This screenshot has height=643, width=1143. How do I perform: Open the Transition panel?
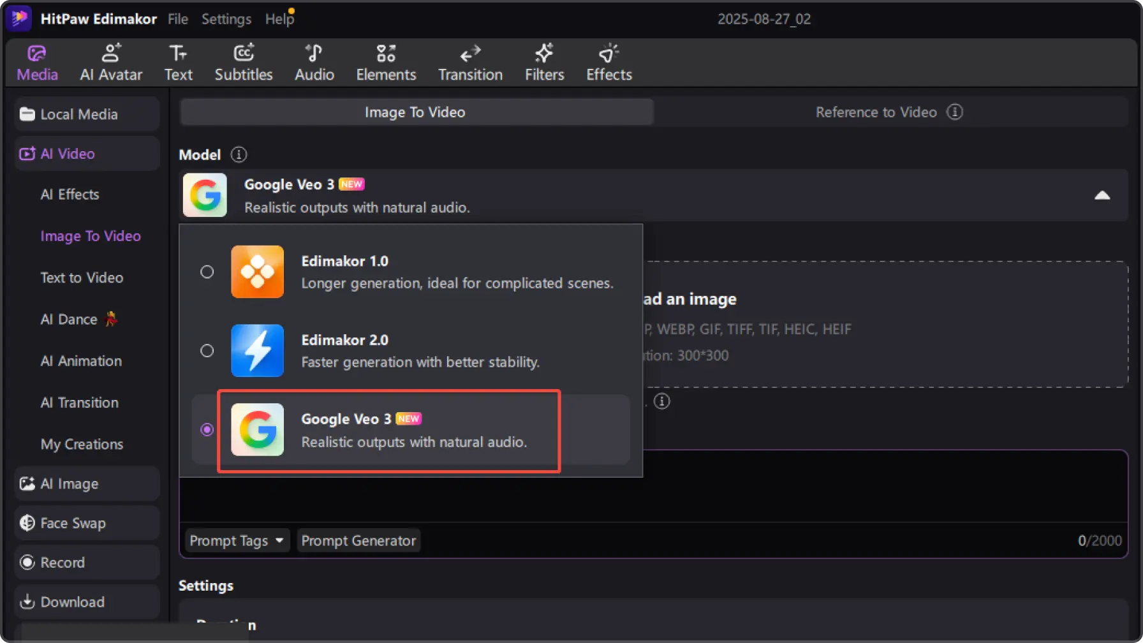click(x=470, y=63)
